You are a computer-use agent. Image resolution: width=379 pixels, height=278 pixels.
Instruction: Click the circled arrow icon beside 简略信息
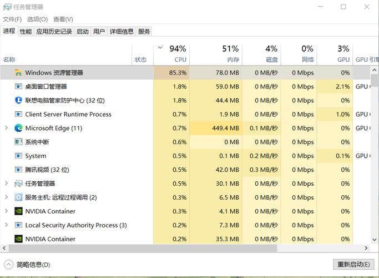(x=8, y=265)
